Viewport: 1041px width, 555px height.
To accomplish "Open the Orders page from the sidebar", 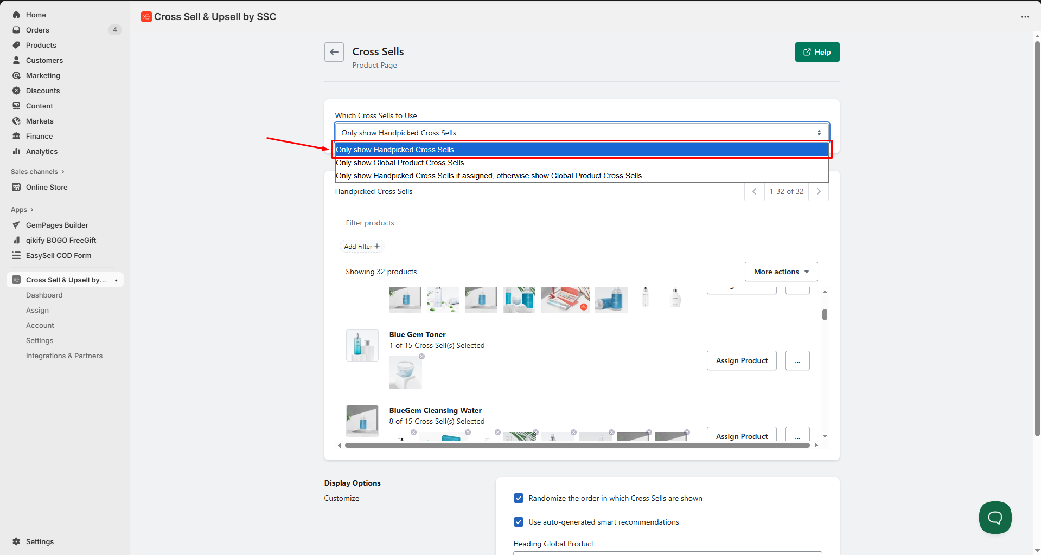I will tap(37, 30).
